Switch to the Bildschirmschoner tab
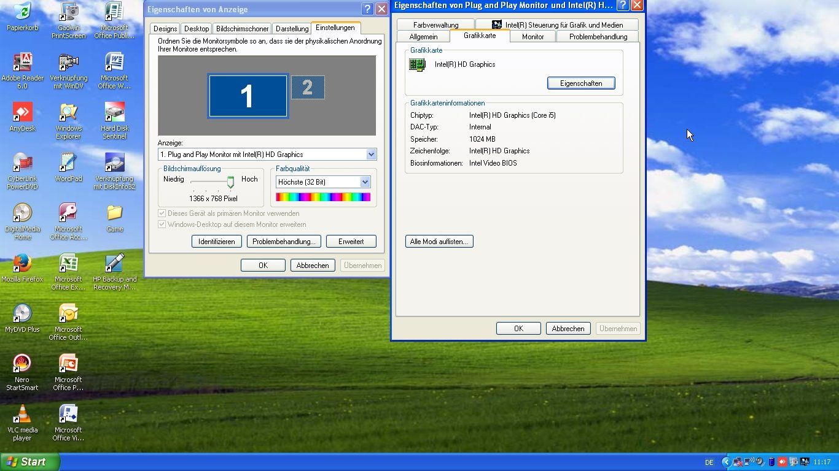The height and width of the screenshot is (471, 839). click(243, 29)
